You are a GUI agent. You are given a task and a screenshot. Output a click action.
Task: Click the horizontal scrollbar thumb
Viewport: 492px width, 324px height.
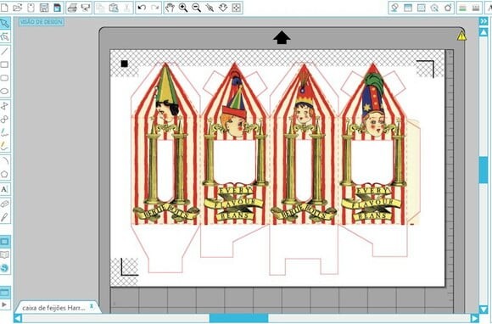(x=238, y=318)
